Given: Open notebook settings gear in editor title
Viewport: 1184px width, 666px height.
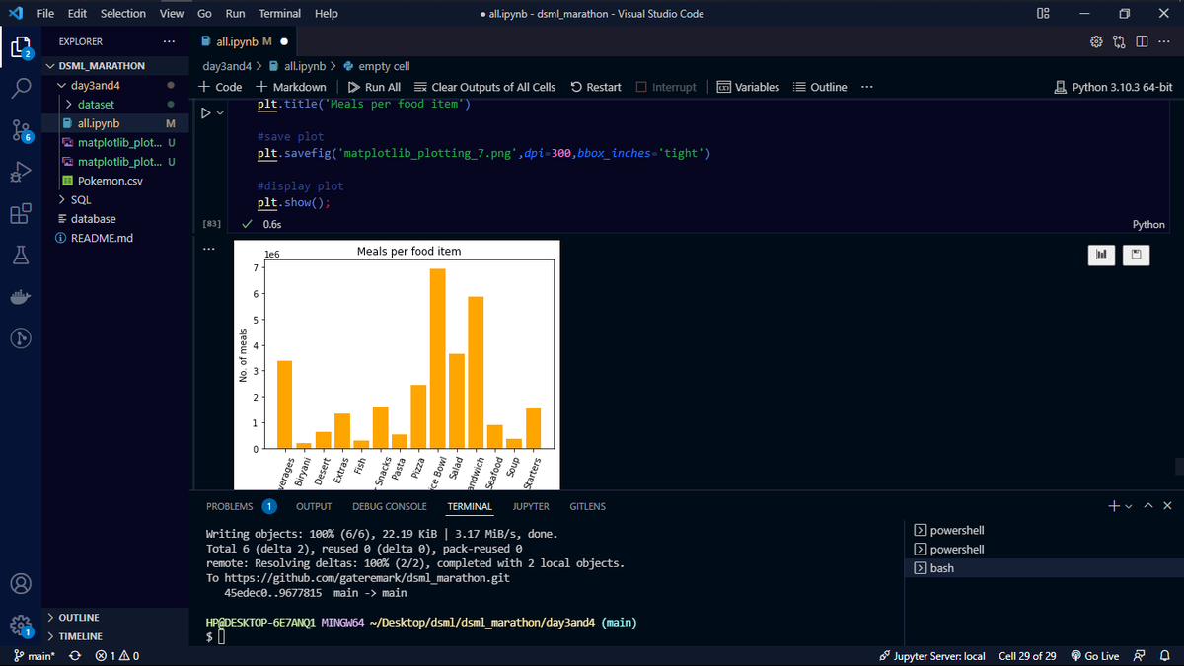Looking at the screenshot, I should 1096,42.
